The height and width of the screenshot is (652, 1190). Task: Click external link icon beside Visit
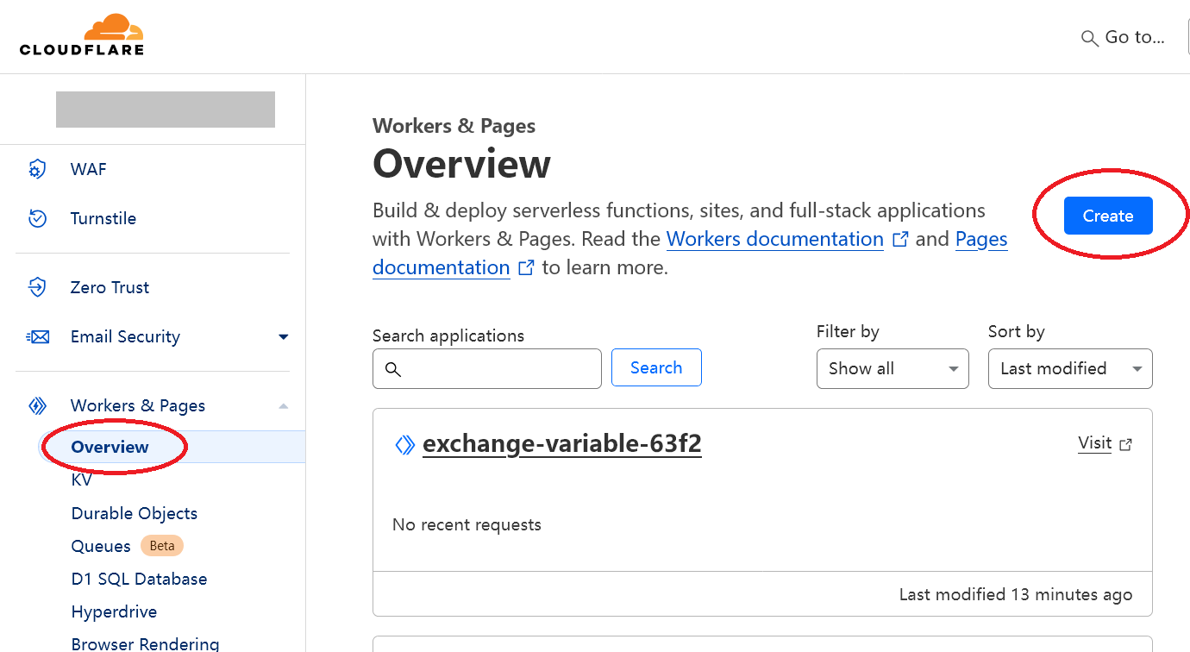[1125, 445]
